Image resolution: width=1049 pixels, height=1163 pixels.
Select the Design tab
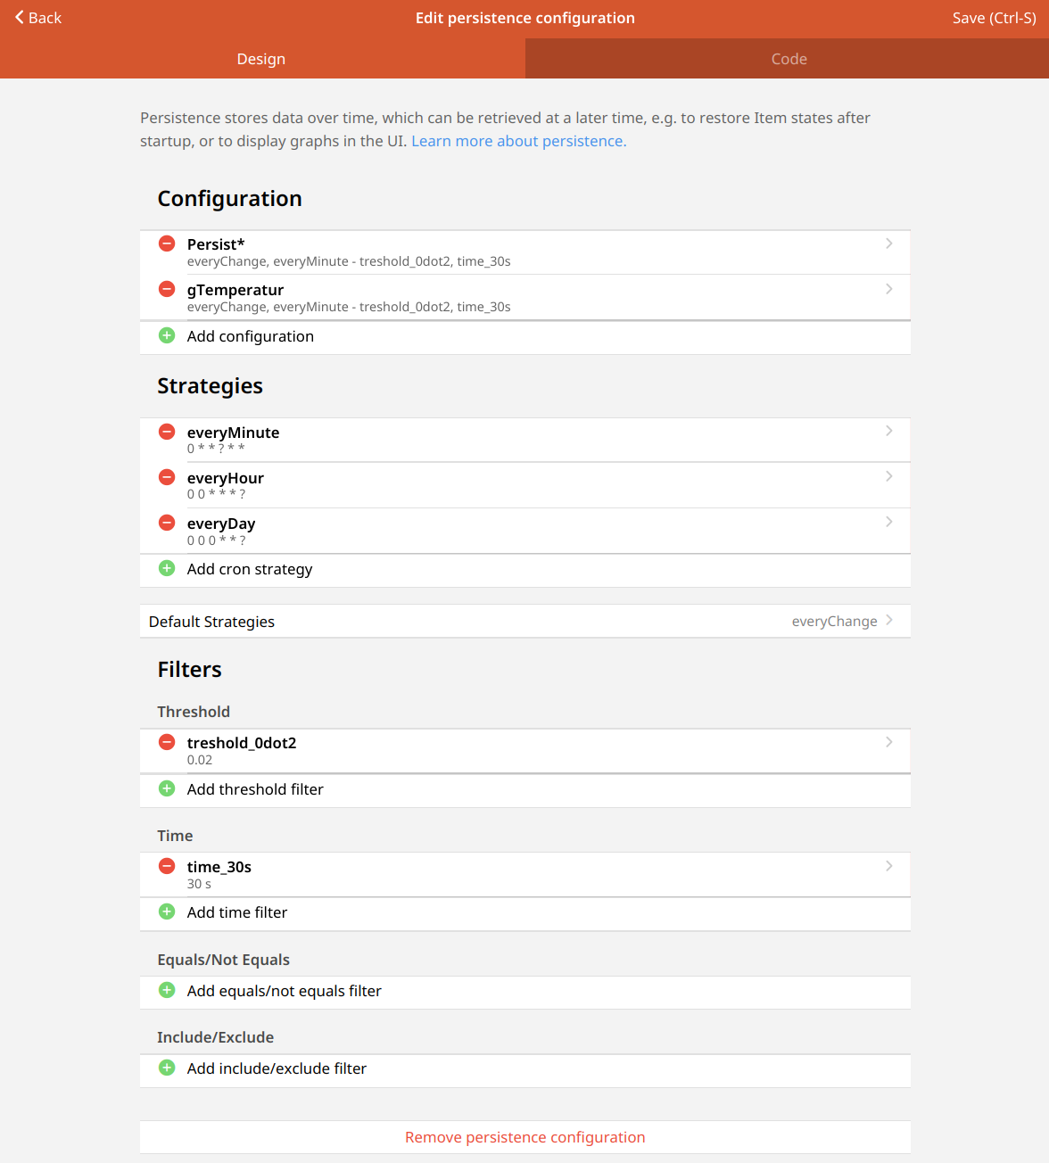pyautogui.click(x=261, y=59)
